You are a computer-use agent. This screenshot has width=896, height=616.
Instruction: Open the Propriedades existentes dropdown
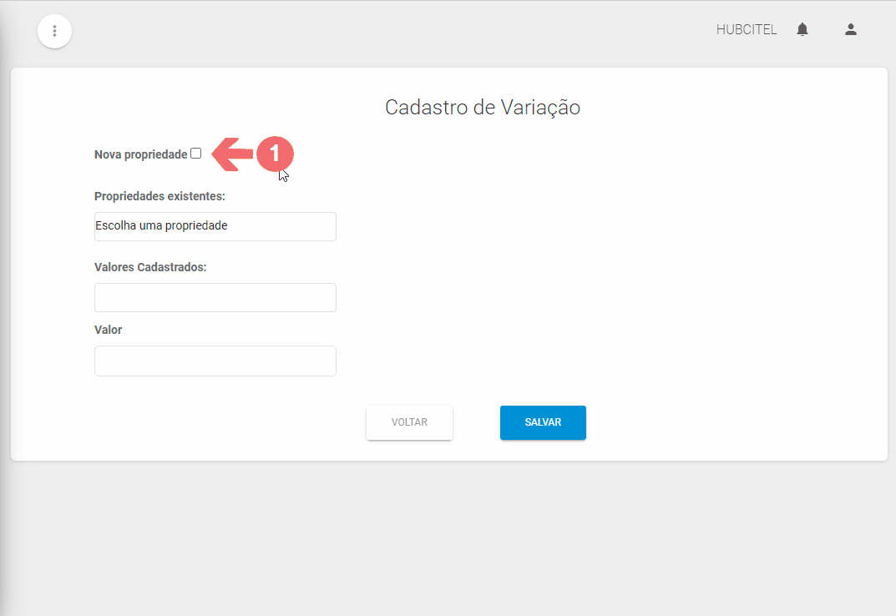215,226
